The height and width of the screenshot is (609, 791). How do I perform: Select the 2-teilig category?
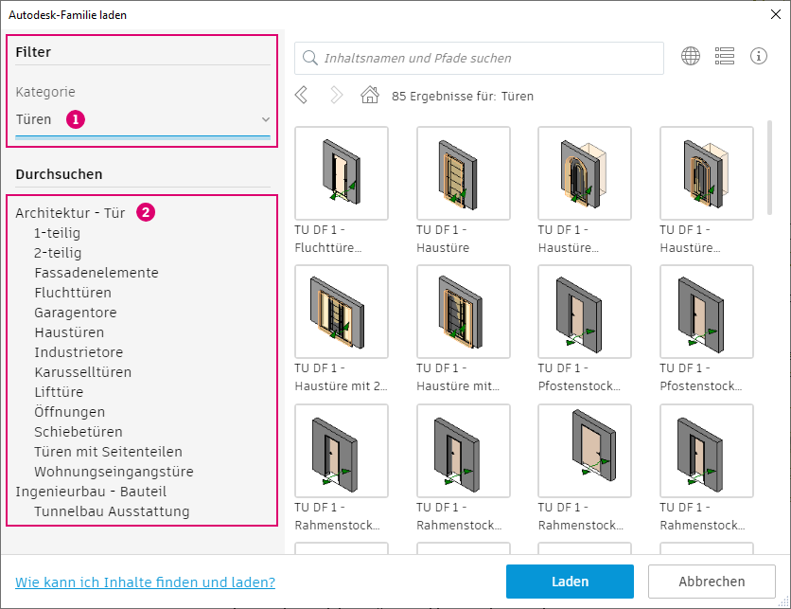(x=58, y=253)
